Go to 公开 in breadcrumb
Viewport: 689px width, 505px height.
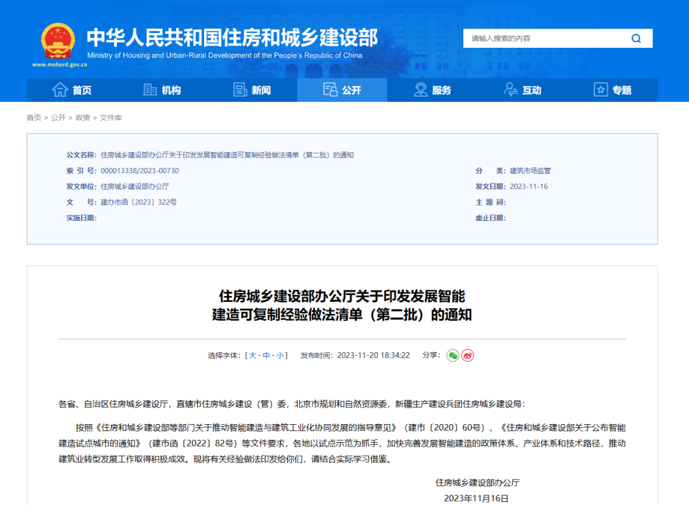tap(58, 118)
